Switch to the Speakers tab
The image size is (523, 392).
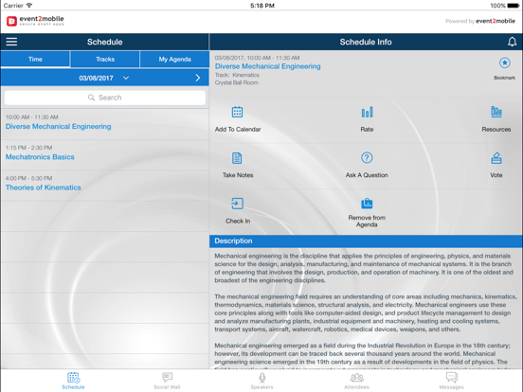click(x=262, y=381)
